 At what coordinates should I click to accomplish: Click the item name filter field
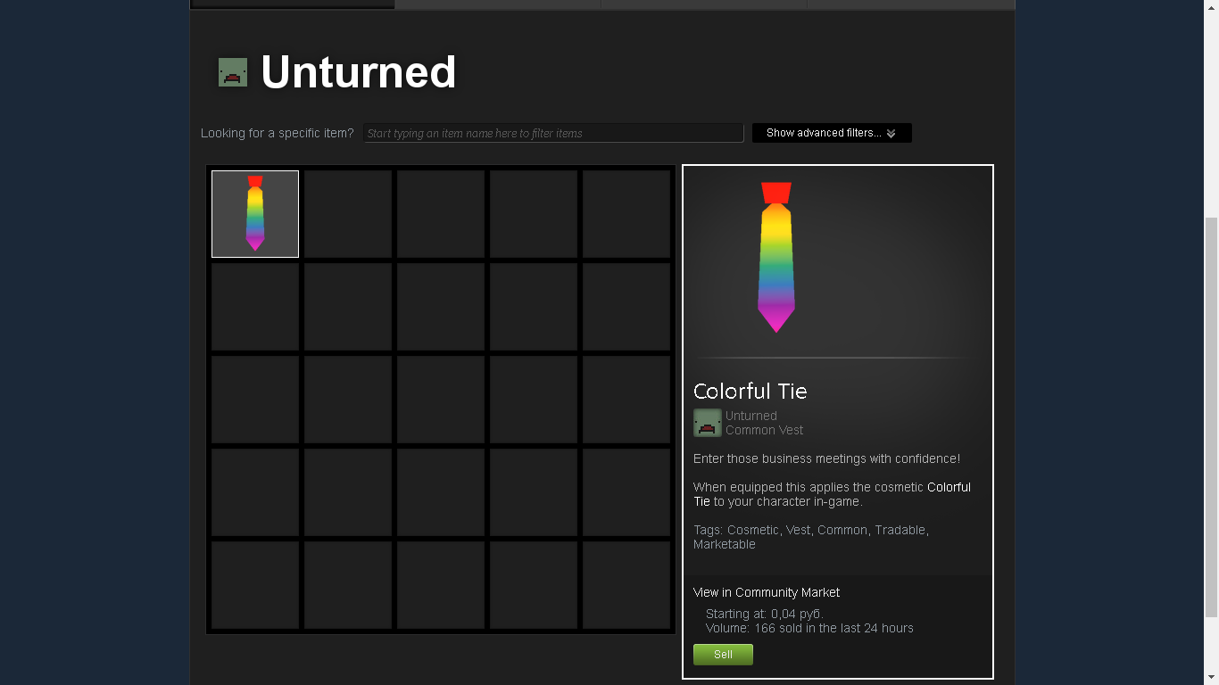coord(553,133)
